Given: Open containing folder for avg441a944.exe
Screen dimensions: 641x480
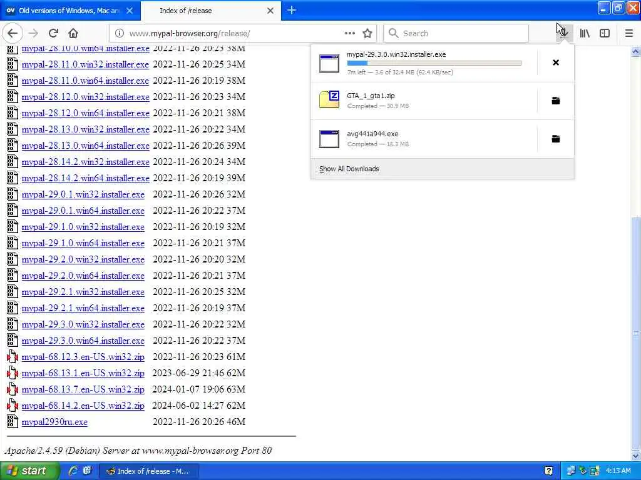Looking at the screenshot, I should coord(556,139).
